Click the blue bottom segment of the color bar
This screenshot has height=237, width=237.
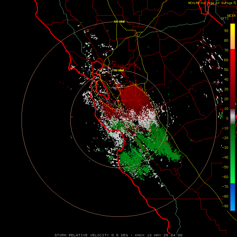[x=233, y=197]
